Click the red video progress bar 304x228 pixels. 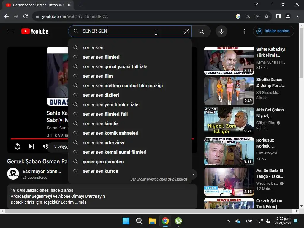[x=39, y=139]
